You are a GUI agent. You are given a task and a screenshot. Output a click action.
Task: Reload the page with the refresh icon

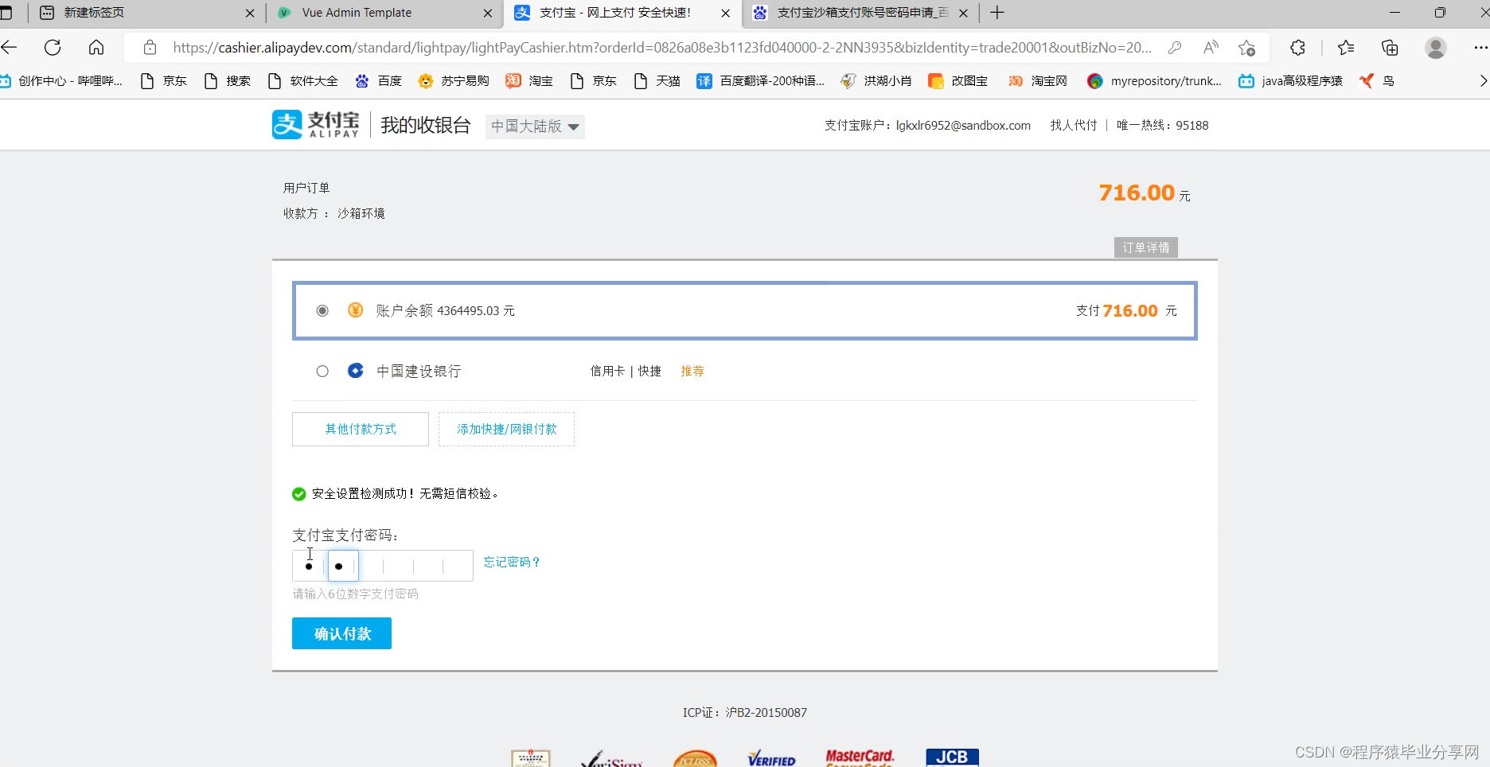(53, 48)
